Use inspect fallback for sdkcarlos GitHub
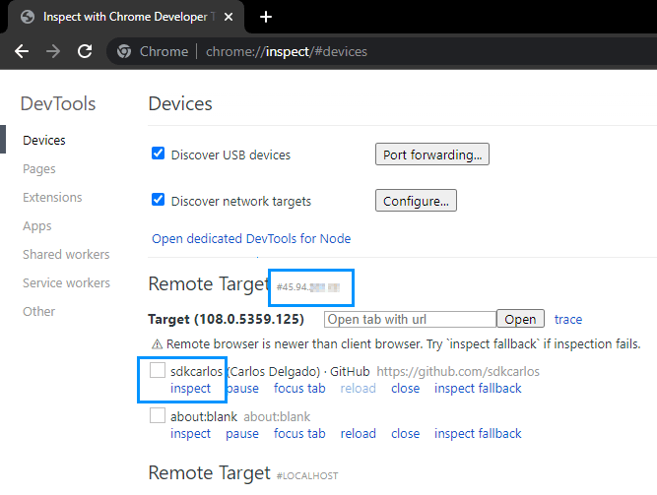Viewport: 657px width, 495px height. (478, 388)
